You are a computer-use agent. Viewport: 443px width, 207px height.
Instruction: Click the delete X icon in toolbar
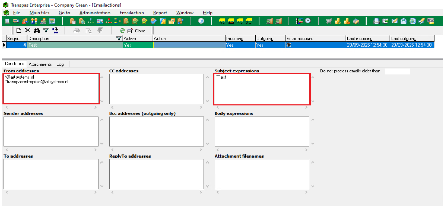coord(28,31)
